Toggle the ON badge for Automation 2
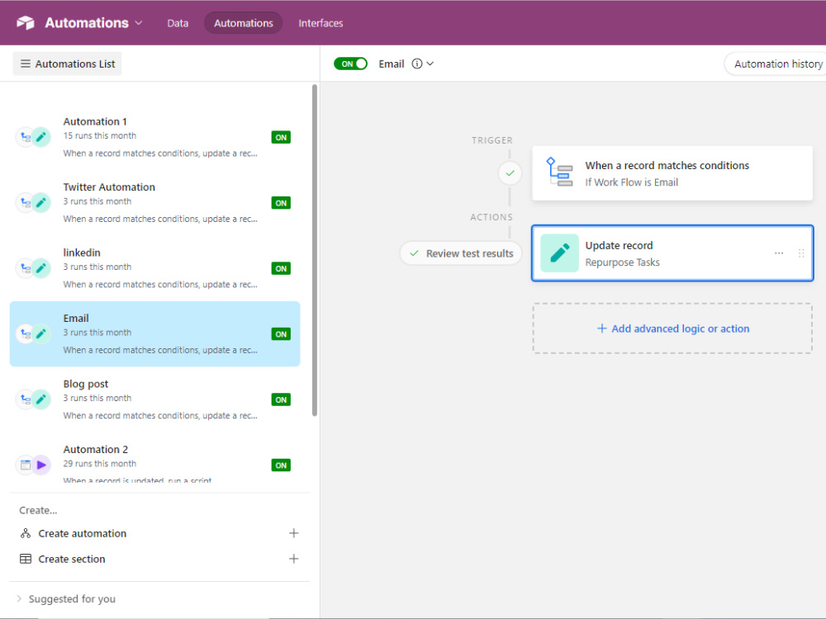 281,465
